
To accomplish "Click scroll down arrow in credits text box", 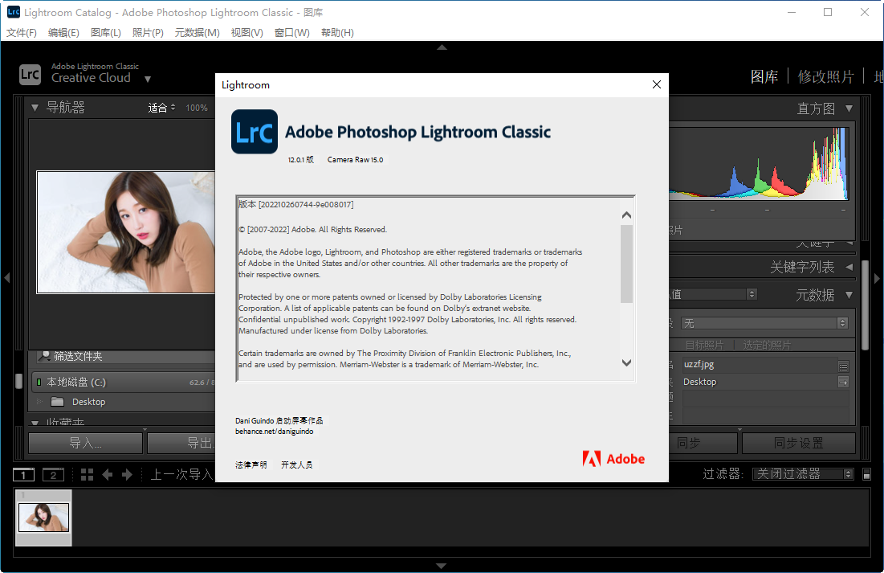I will 626,362.
